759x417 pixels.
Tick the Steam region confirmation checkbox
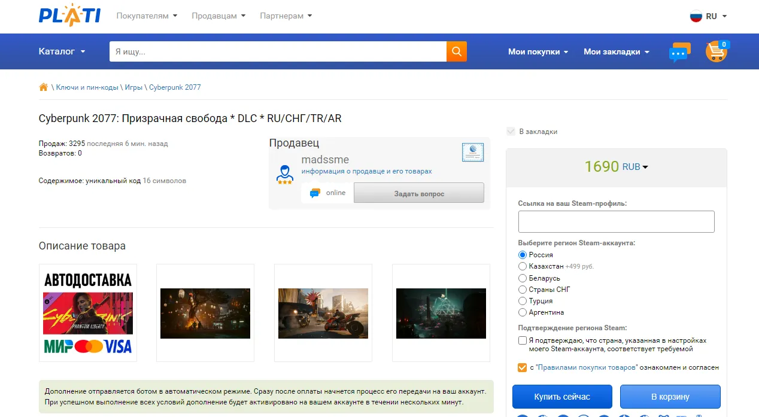point(523,340)
